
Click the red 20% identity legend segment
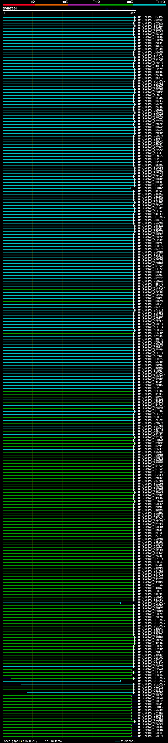[x=19, y=5]
